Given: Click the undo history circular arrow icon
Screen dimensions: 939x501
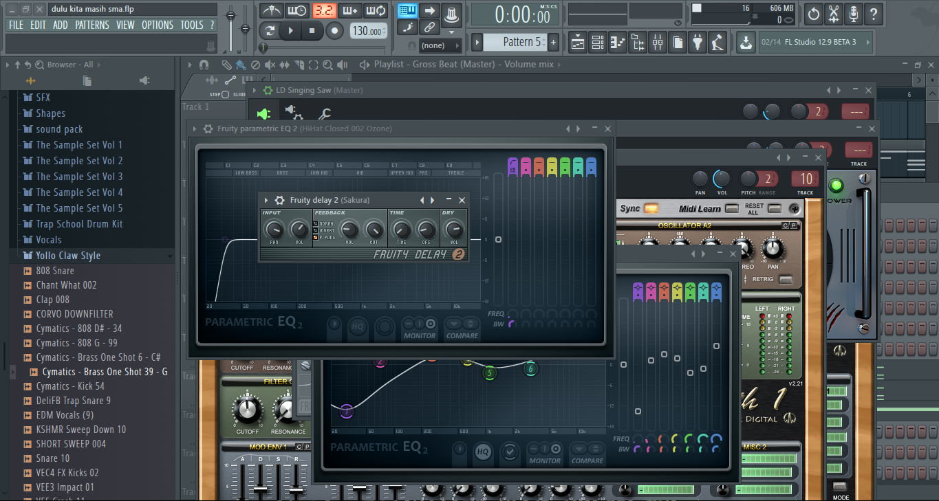Looking at the screenshot, I should (x=814, y=14).
